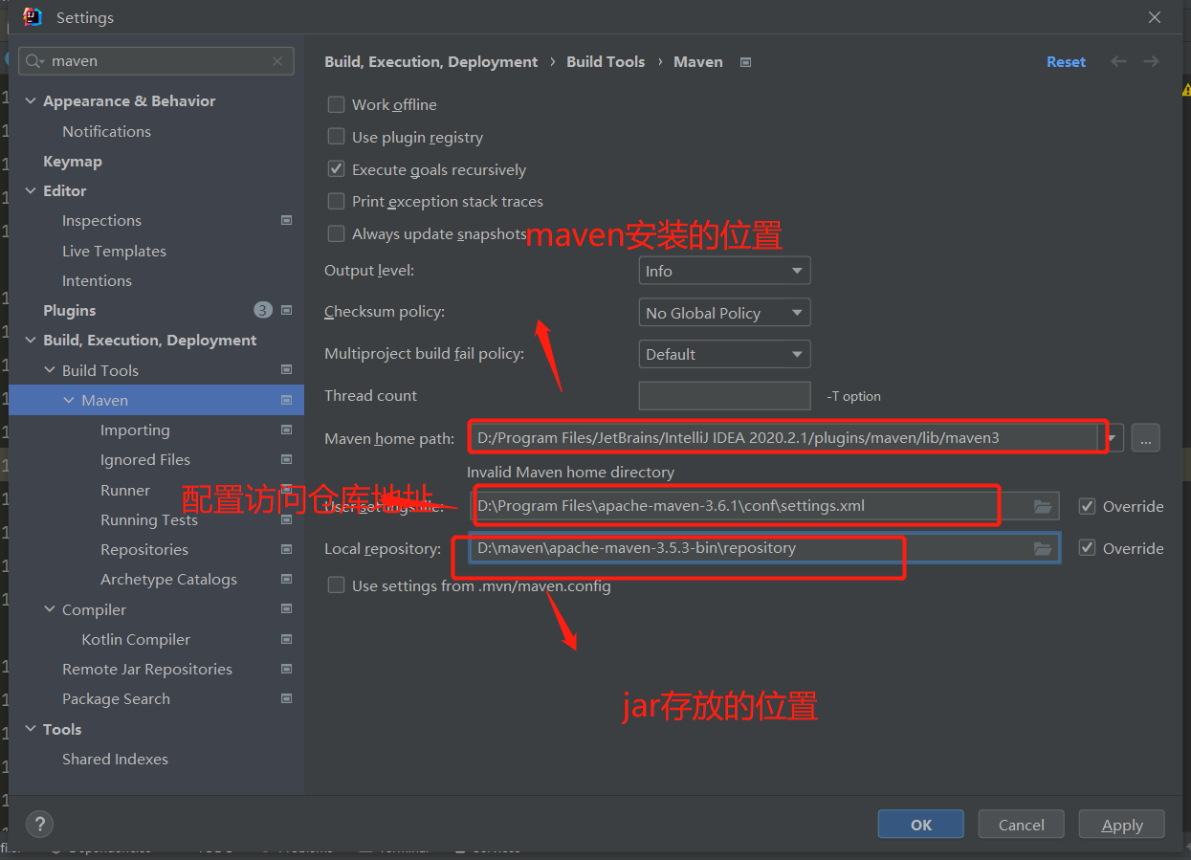Viewport: 1191px width, 860px height.
Task: Go forward with the right arrow icon
Action: click(x=1151, y=61)
